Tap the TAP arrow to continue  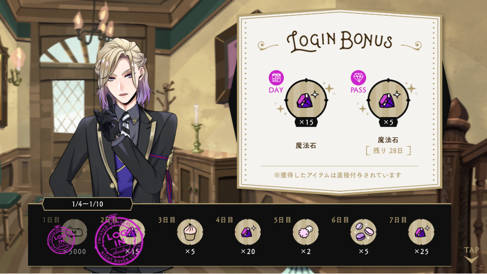[x=471, y=254]
